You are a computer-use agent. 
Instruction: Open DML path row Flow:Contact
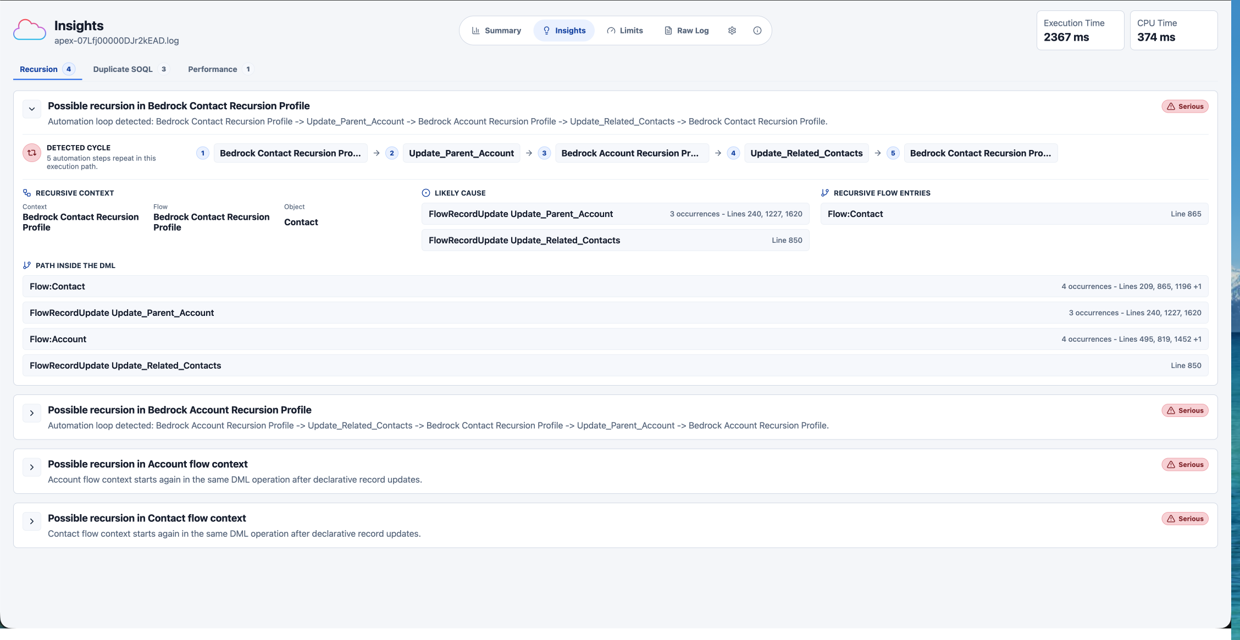tap(615, 286)
